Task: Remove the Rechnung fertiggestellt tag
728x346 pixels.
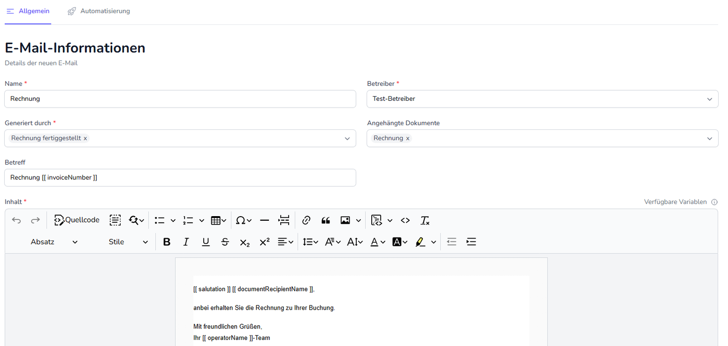Action: 85,139
